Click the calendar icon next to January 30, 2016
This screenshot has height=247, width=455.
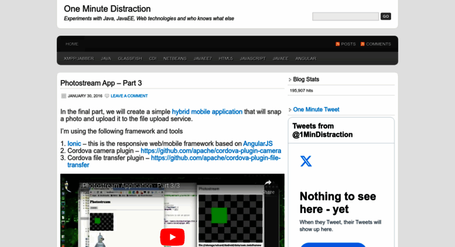(64, 96)
